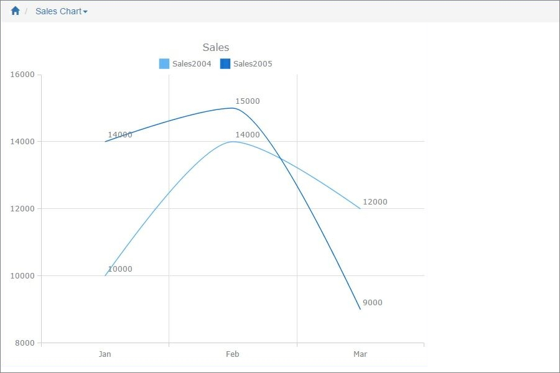
Task: Click the 9000 data label near Mar
Action: (x=371, y=303)
